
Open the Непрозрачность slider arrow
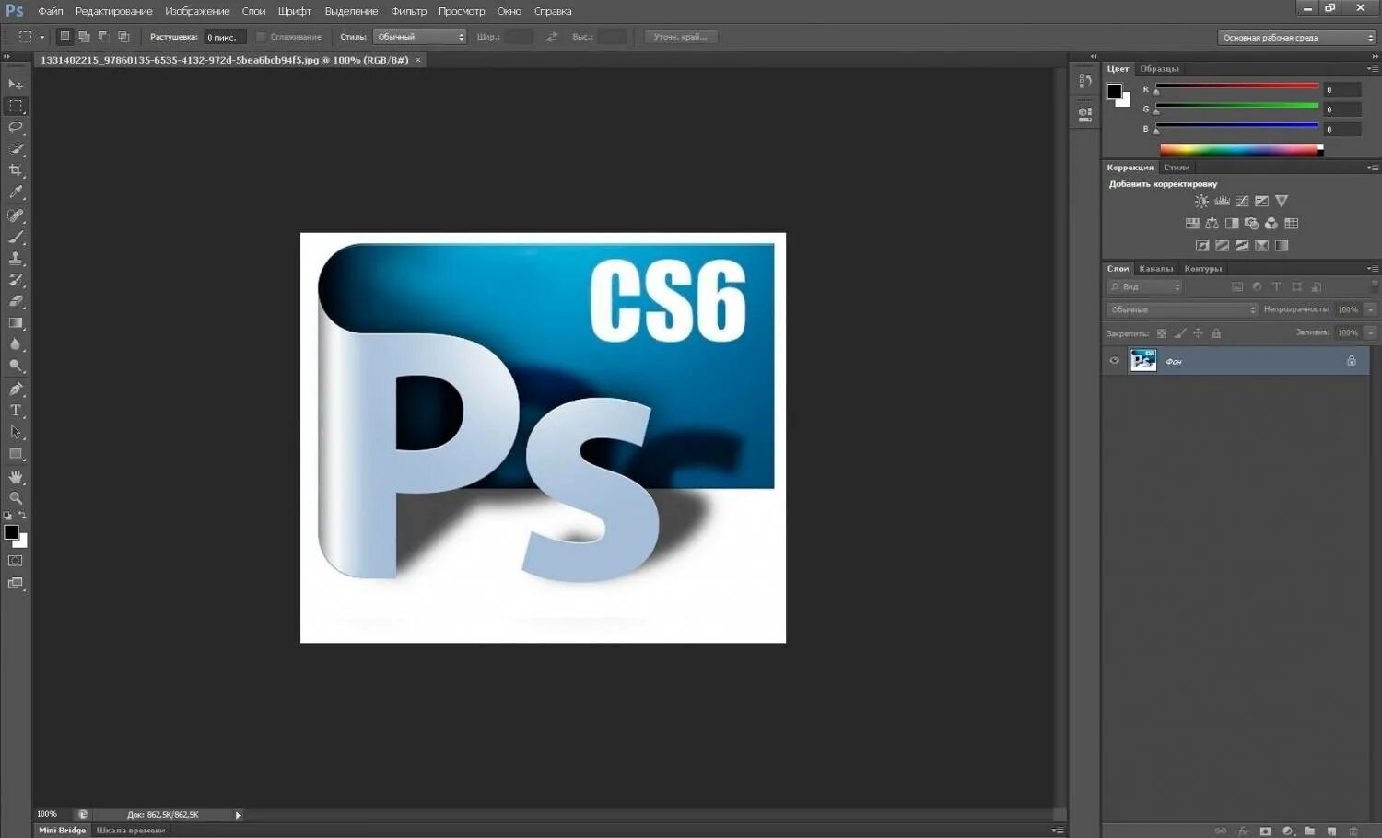[x=1370, y=309]
